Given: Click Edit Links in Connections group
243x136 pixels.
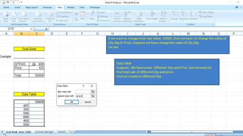Looking at the screenshot, I should [62, 20].
